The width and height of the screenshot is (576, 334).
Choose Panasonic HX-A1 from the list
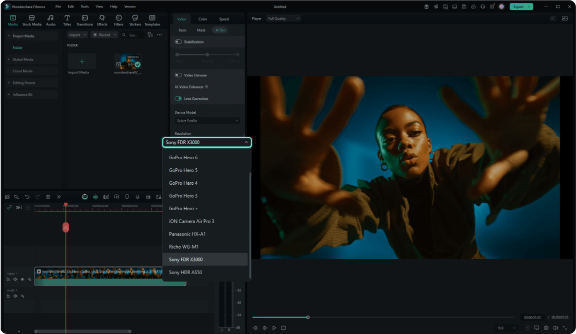pos(205,234)
